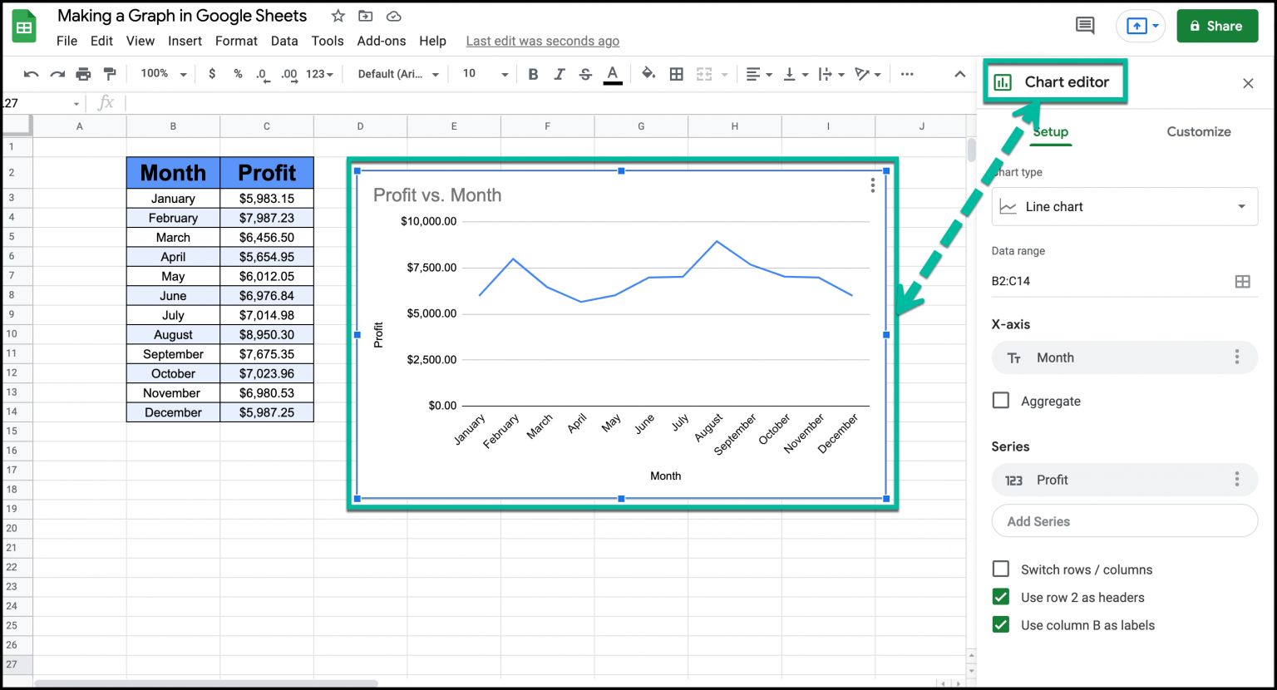Uncheck Use row 2 as headers

coord(1000,597)
